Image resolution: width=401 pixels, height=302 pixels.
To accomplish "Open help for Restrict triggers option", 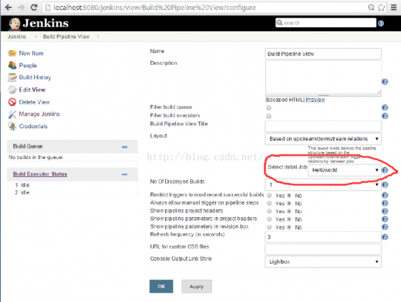I will (385, 196).
